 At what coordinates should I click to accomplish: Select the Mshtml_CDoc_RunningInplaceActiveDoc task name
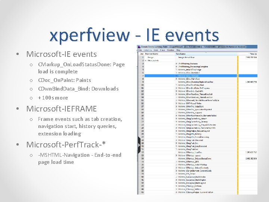196,82
